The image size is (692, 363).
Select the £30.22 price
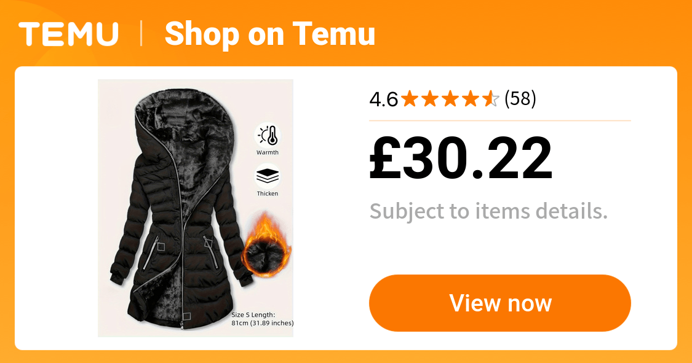[x=461, y=158]
